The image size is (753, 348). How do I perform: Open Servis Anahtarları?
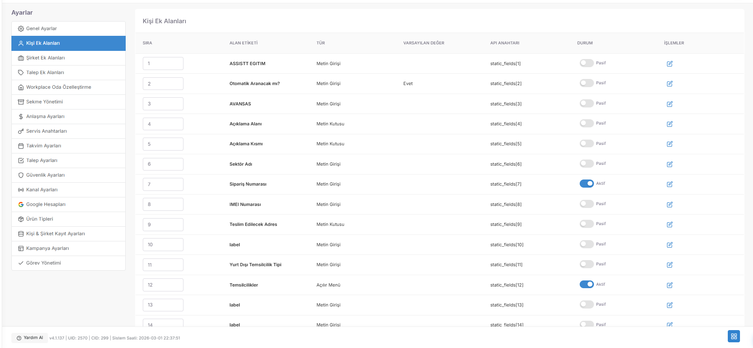[68, 131]
